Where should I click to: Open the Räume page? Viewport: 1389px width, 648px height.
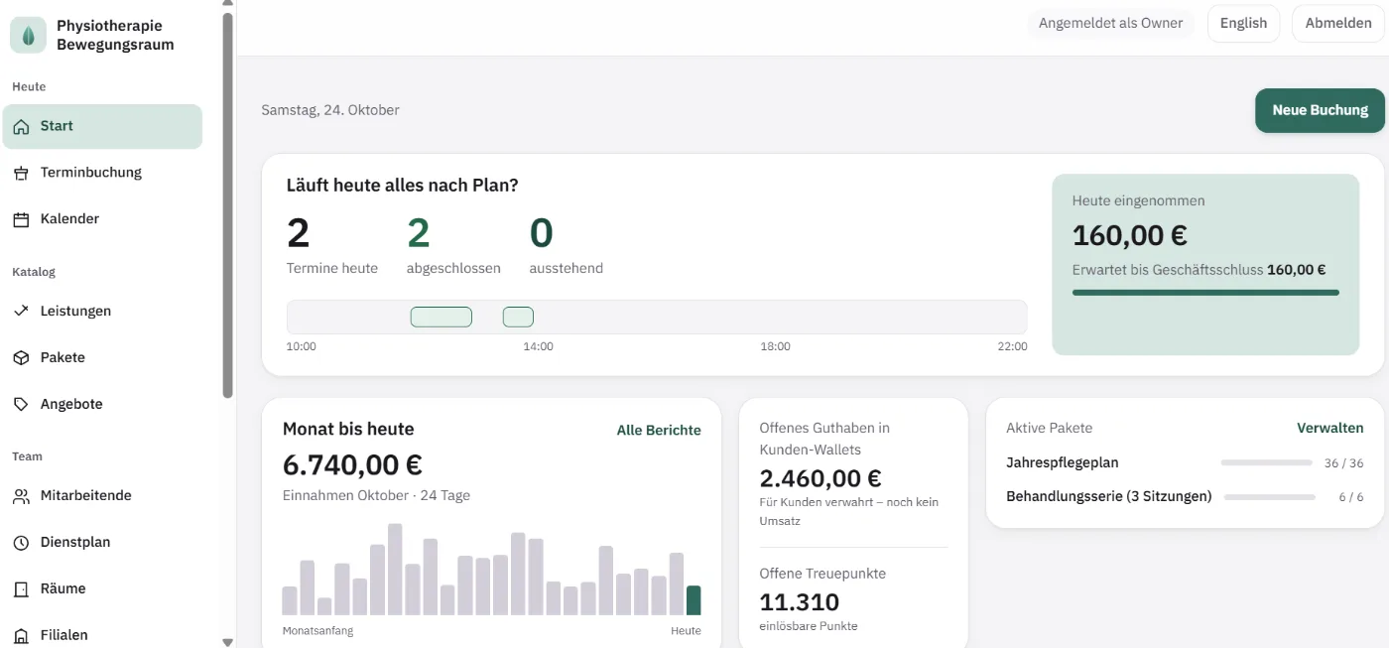point(102,588)
